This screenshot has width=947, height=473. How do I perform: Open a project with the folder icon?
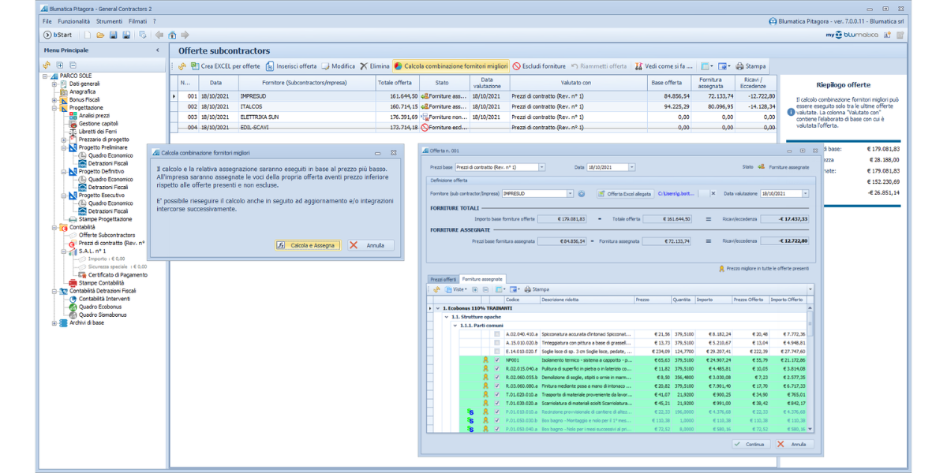[101, 35]
